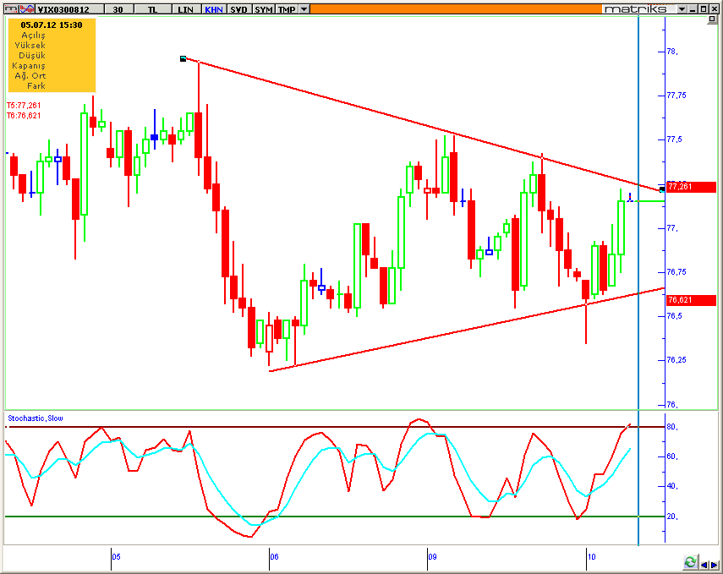The image size is (723, 574).
Task: Select the TMP toolbar item
Action: click(x=287, y=9)
